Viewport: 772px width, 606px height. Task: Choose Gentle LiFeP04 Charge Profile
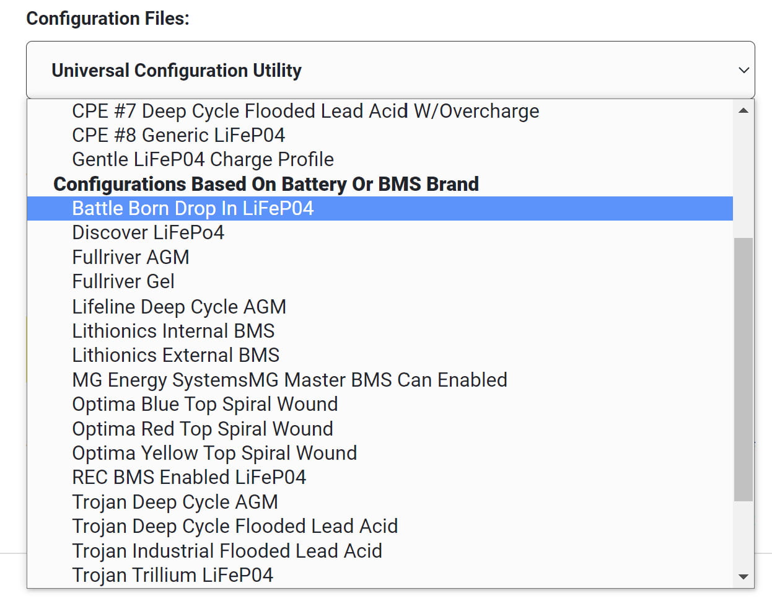[x=380, y=159]
